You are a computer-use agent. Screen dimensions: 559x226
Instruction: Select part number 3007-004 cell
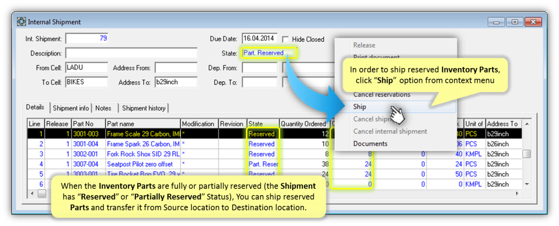coord(88,164)
